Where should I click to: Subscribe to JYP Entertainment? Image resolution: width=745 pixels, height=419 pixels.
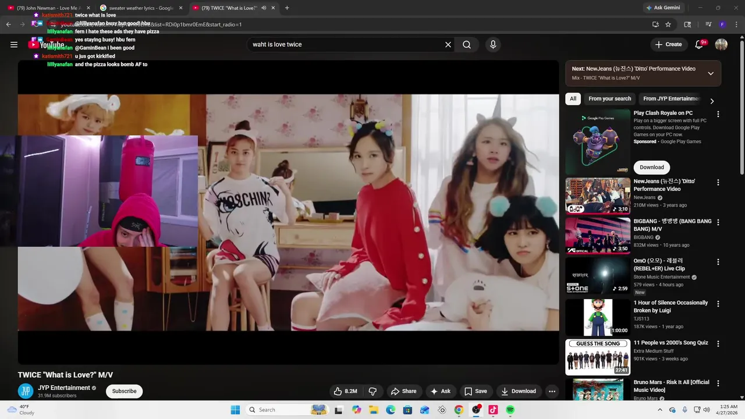pos(124,391)
